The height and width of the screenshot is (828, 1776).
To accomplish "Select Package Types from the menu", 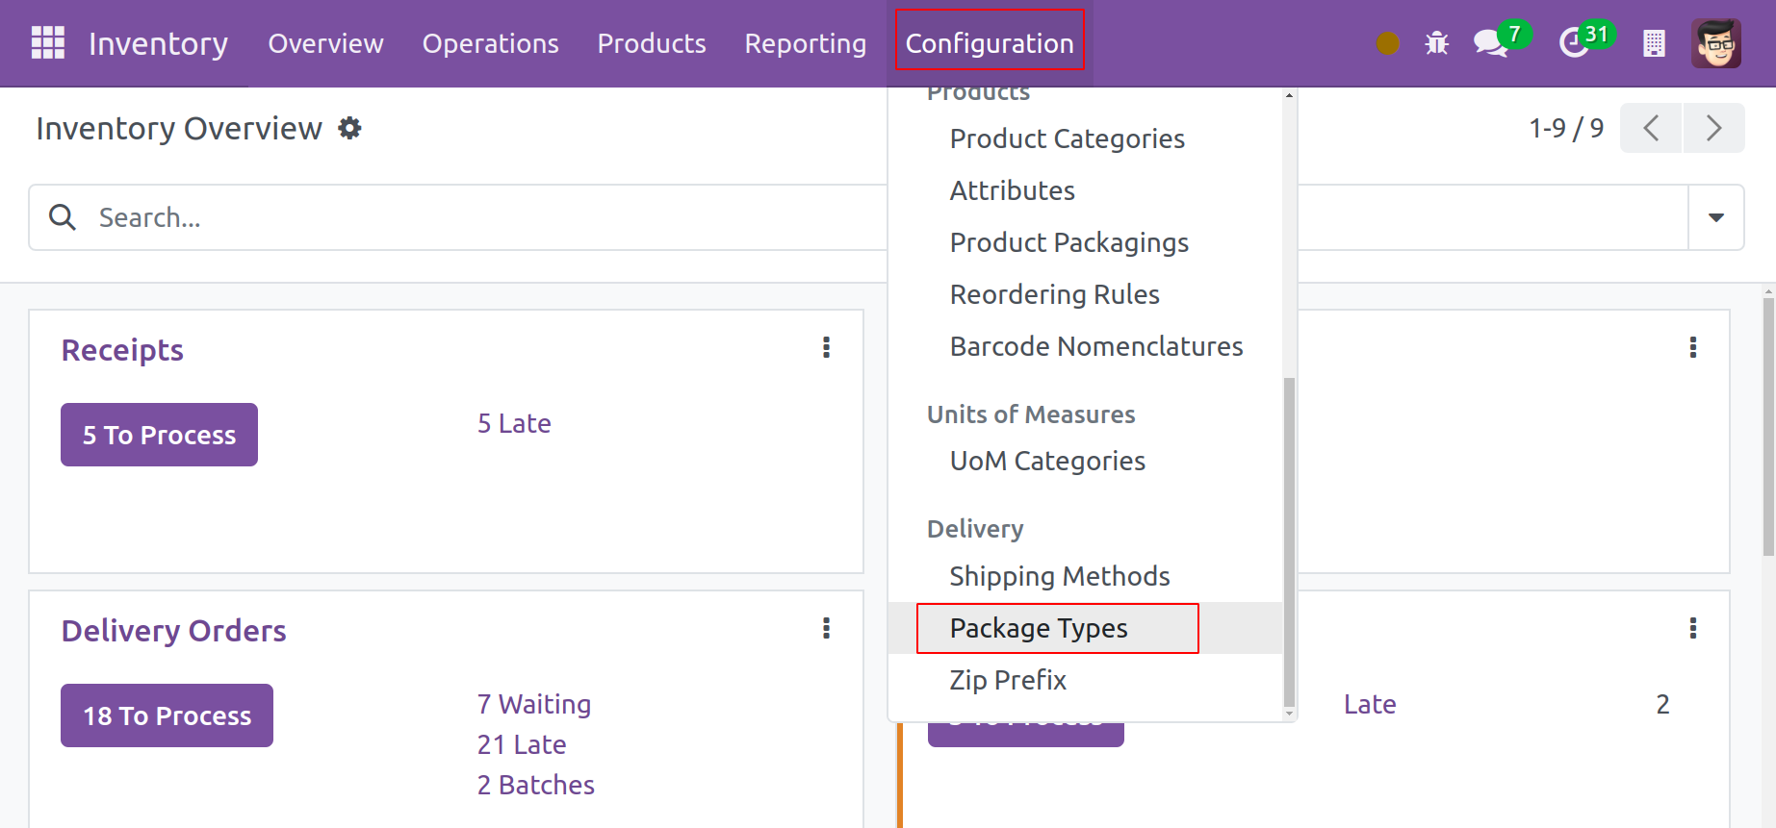I will point(1038,628).
